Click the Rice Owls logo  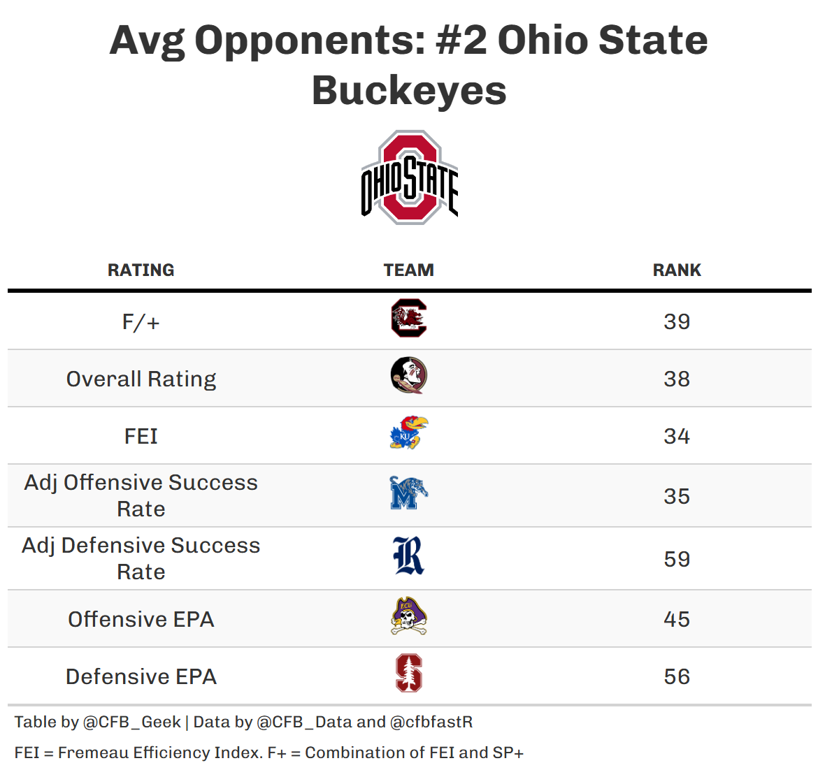click(409, 556)
